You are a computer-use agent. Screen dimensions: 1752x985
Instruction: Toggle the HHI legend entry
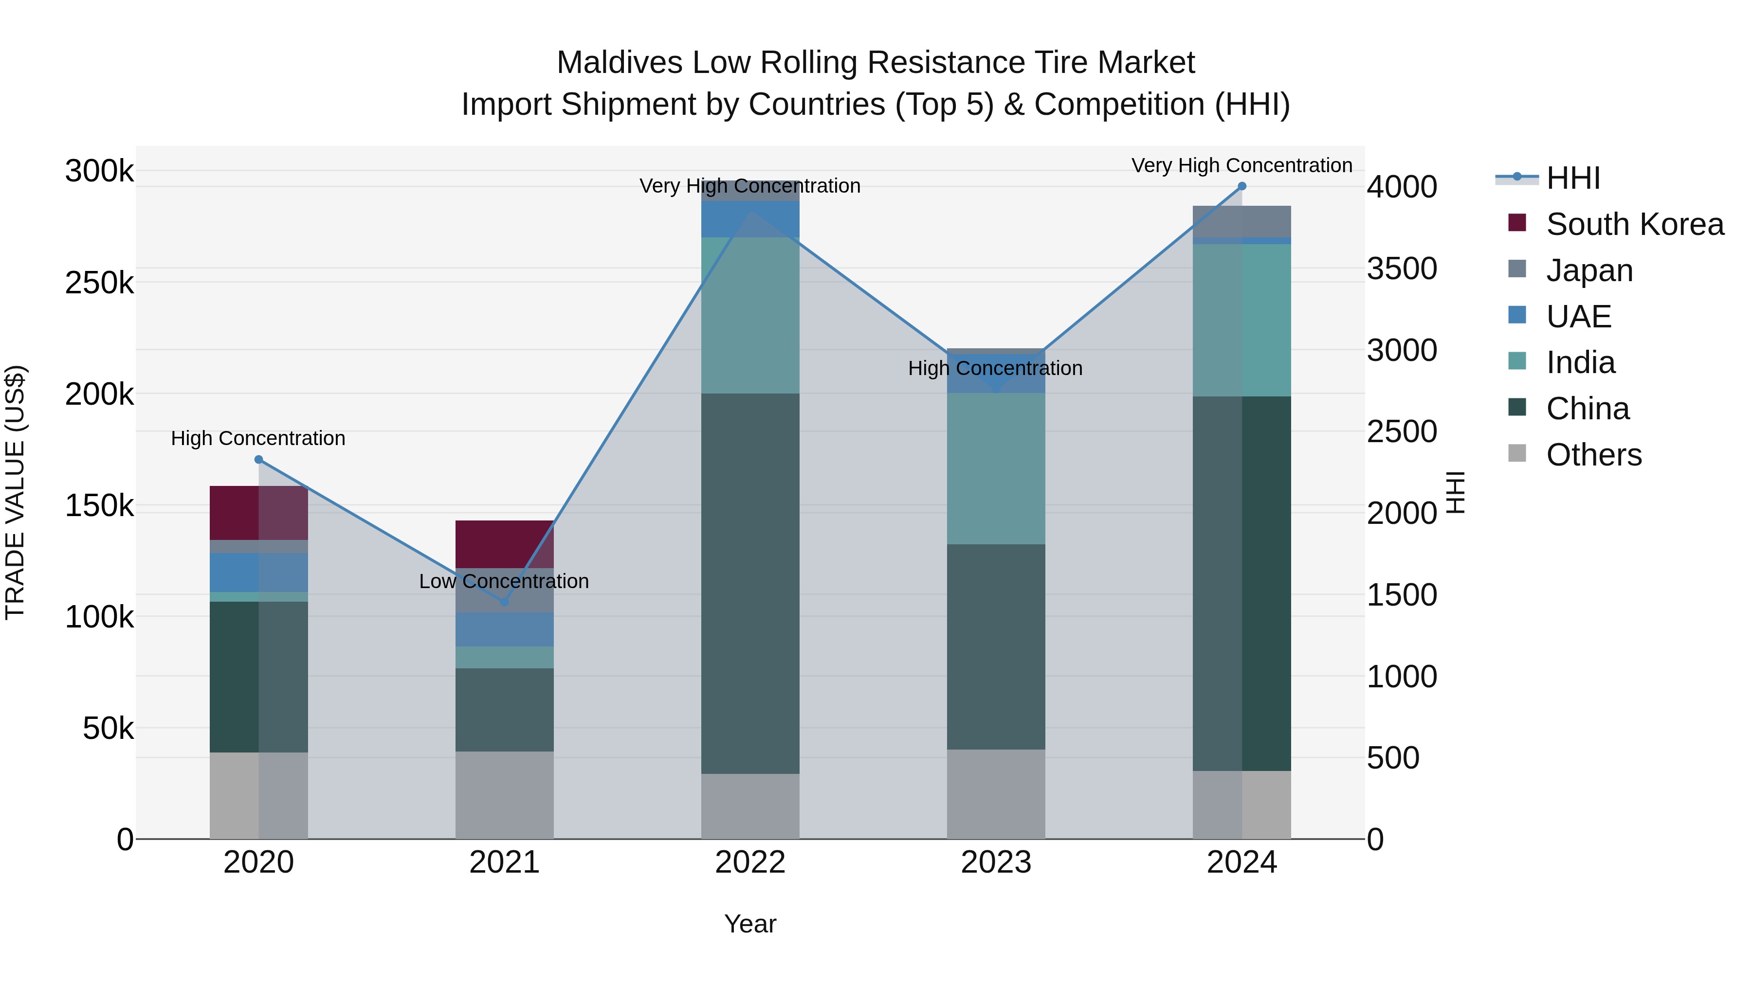tap(1547, 178)
